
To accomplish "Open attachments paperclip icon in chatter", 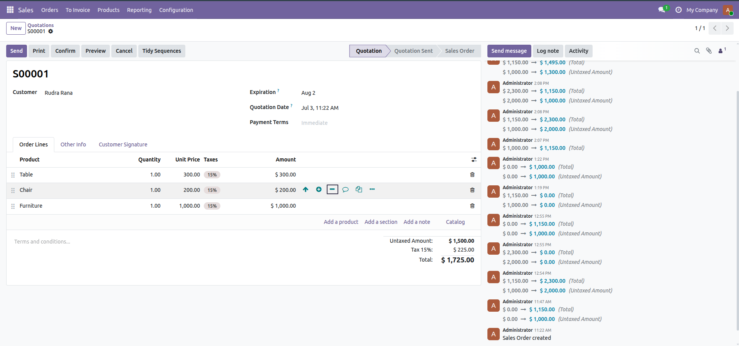I will pos(709,51).
